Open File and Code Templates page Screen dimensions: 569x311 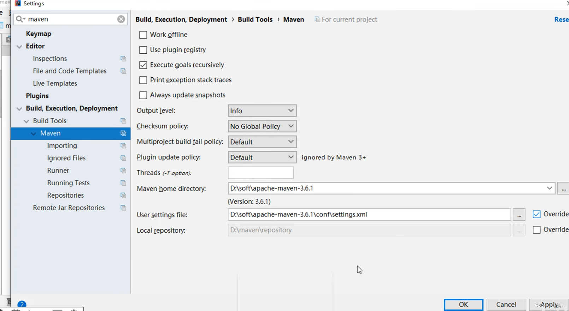point(70,71)
